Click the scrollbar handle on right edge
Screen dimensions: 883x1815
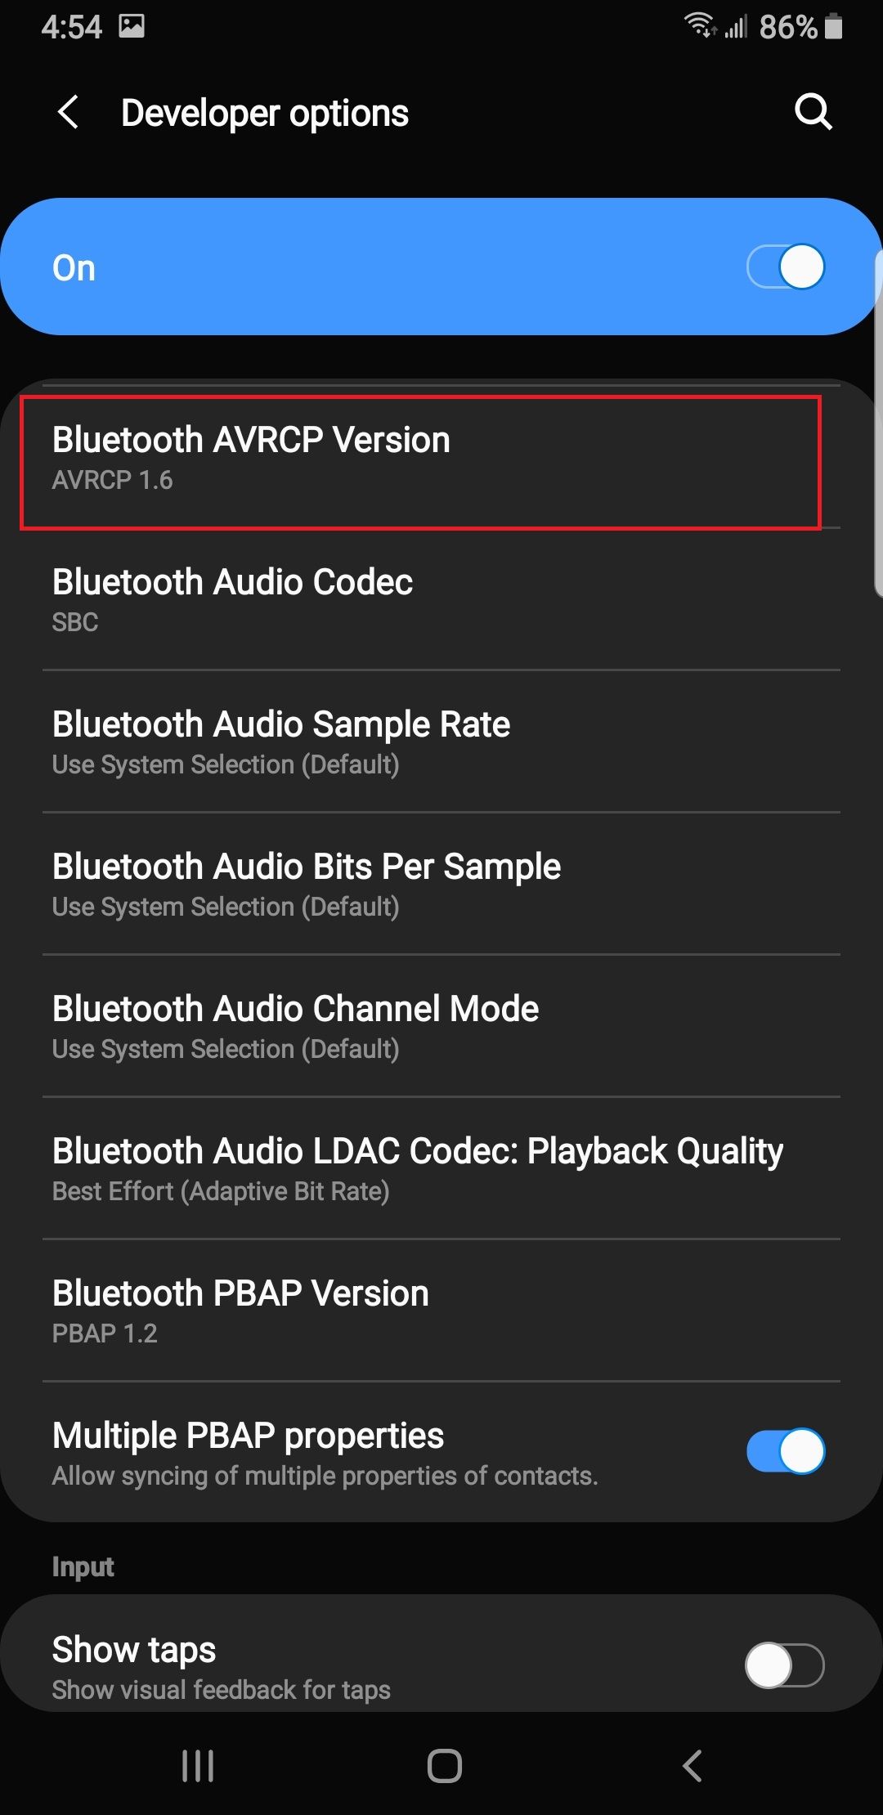(878, 425)
